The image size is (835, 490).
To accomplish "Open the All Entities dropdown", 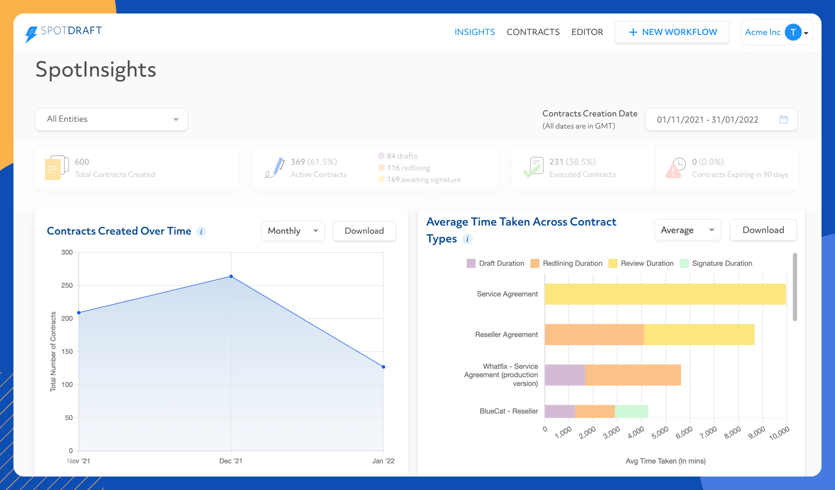I will tap(111, 119).
